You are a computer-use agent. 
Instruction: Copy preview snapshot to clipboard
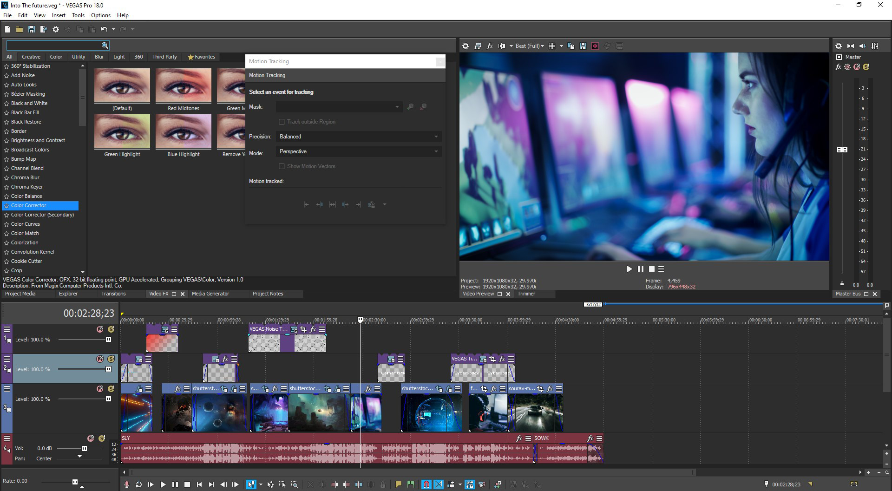571,46
